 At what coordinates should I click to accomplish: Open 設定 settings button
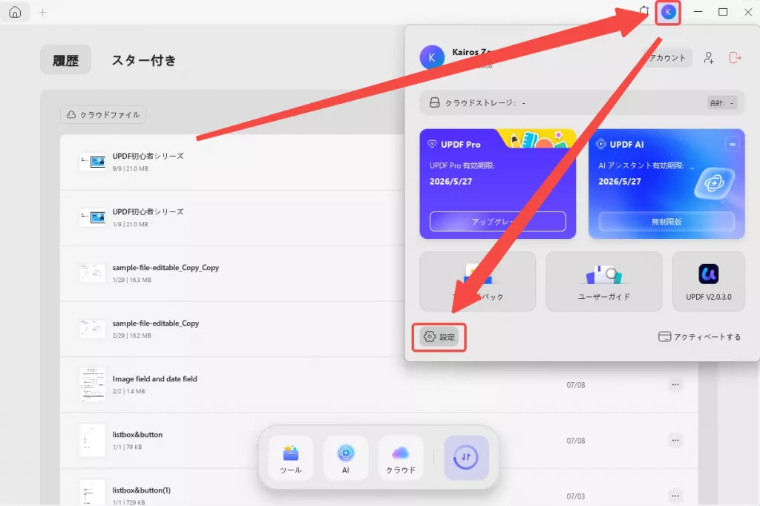[439, 337]
